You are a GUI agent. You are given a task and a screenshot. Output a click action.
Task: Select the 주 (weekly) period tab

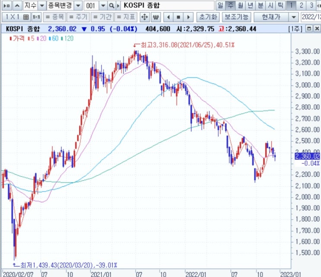pos(230,6)
